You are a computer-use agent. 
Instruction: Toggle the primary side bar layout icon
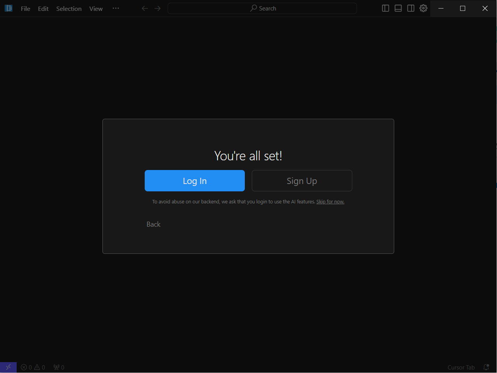(x=386, y=8)
